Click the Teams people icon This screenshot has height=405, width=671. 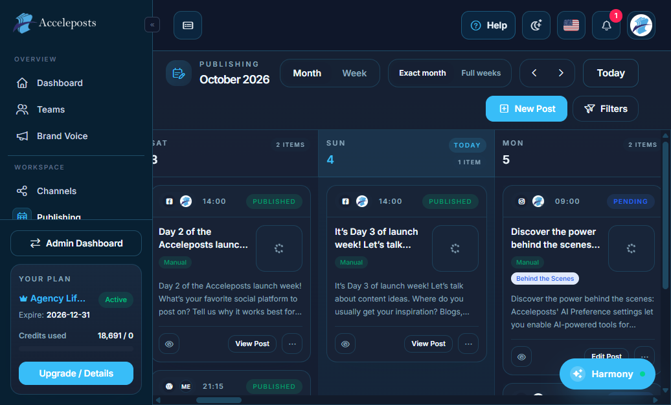click(22, 109)
